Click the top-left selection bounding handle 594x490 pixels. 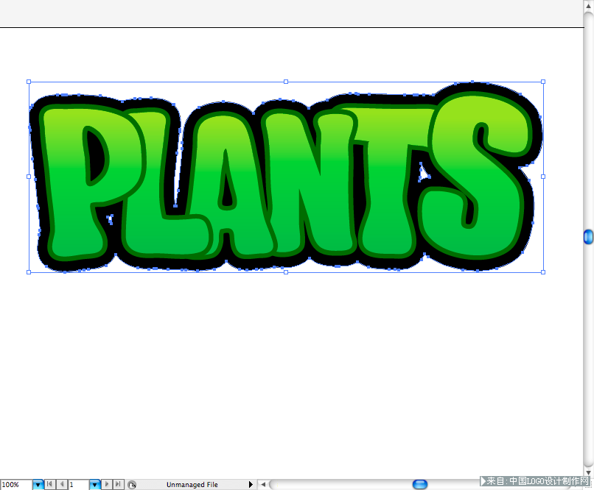click(29, 82)
